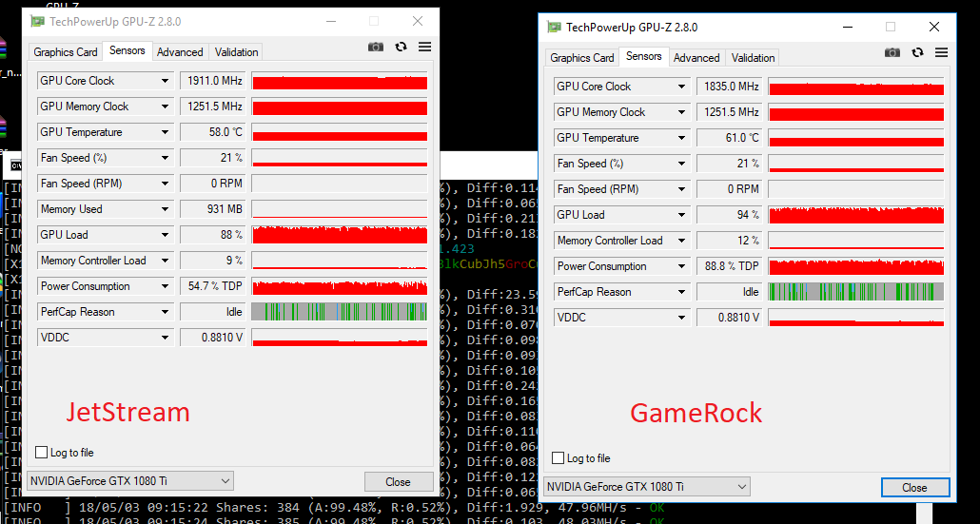Enable Log to file in GameRock window
Screen dimensions: 980x524
click(559, 457)
